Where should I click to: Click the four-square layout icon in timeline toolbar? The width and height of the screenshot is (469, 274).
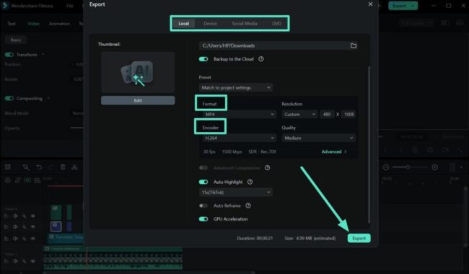8,167
